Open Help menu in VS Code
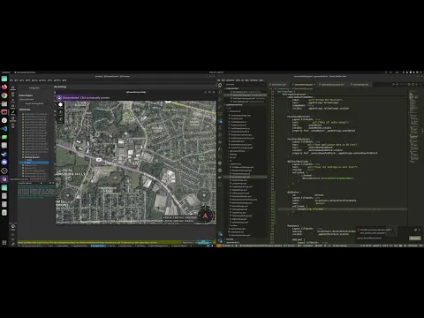This screenshot has height=318, width=424. point(261,80)
